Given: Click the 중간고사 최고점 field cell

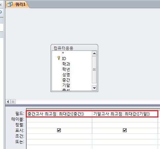Looking at the screenshot, I should click(59, 114).
